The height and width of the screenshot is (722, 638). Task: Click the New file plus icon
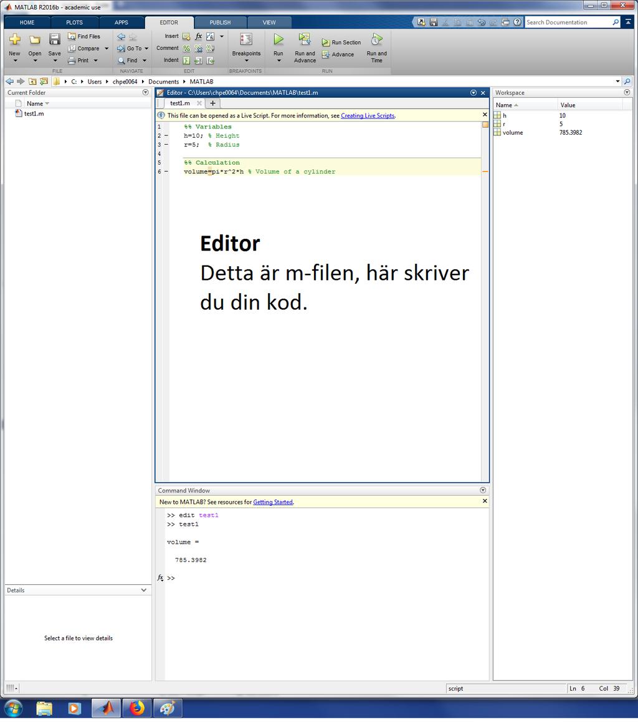coord(15,40)
